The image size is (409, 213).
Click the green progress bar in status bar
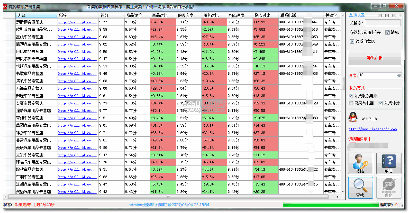click(331, 204)
